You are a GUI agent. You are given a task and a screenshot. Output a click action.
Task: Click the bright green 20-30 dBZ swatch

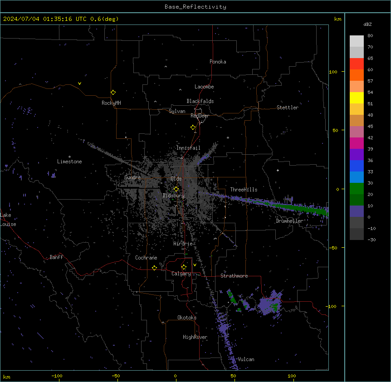[x=357, y=189]
